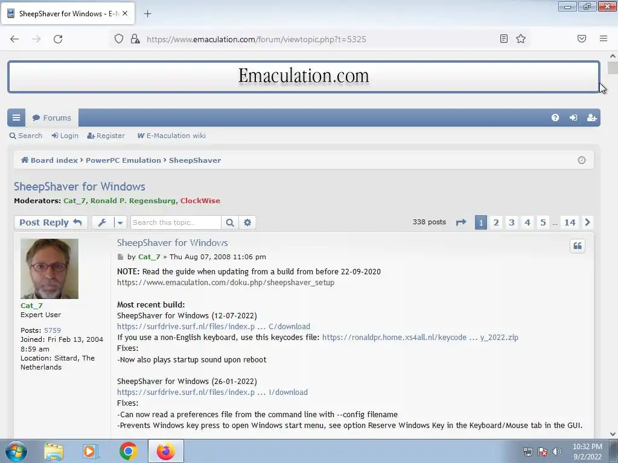Image resolution: width=618 pixels, height=463 pixels.
Task: Click the post icon next to by Cat_7
Action: 120,257
